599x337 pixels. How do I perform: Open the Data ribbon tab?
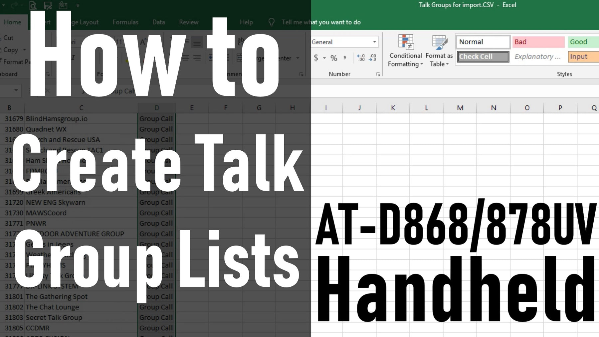[x=159, y=22]
